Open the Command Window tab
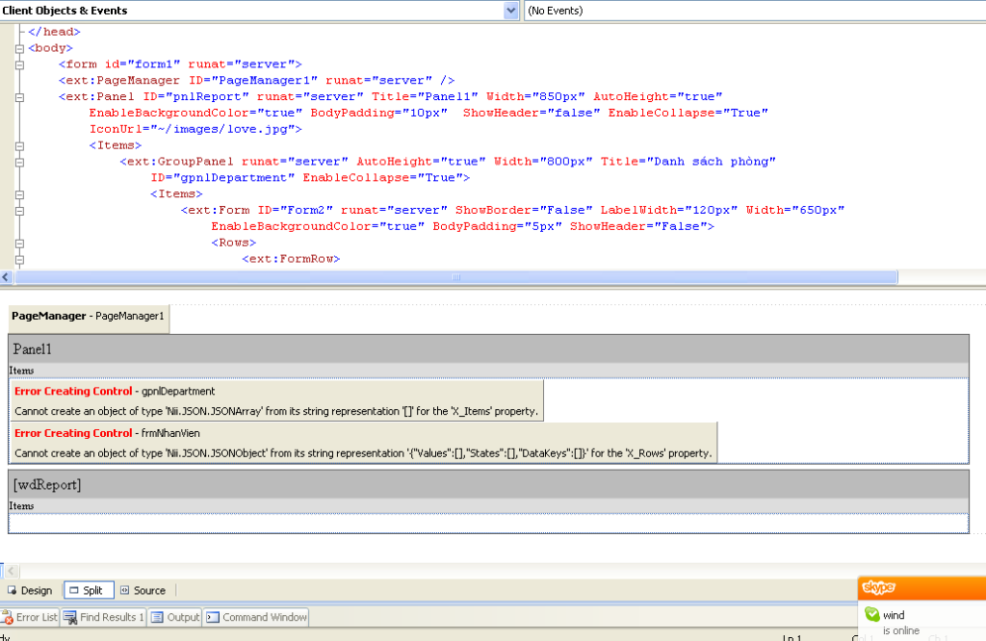 256,617
